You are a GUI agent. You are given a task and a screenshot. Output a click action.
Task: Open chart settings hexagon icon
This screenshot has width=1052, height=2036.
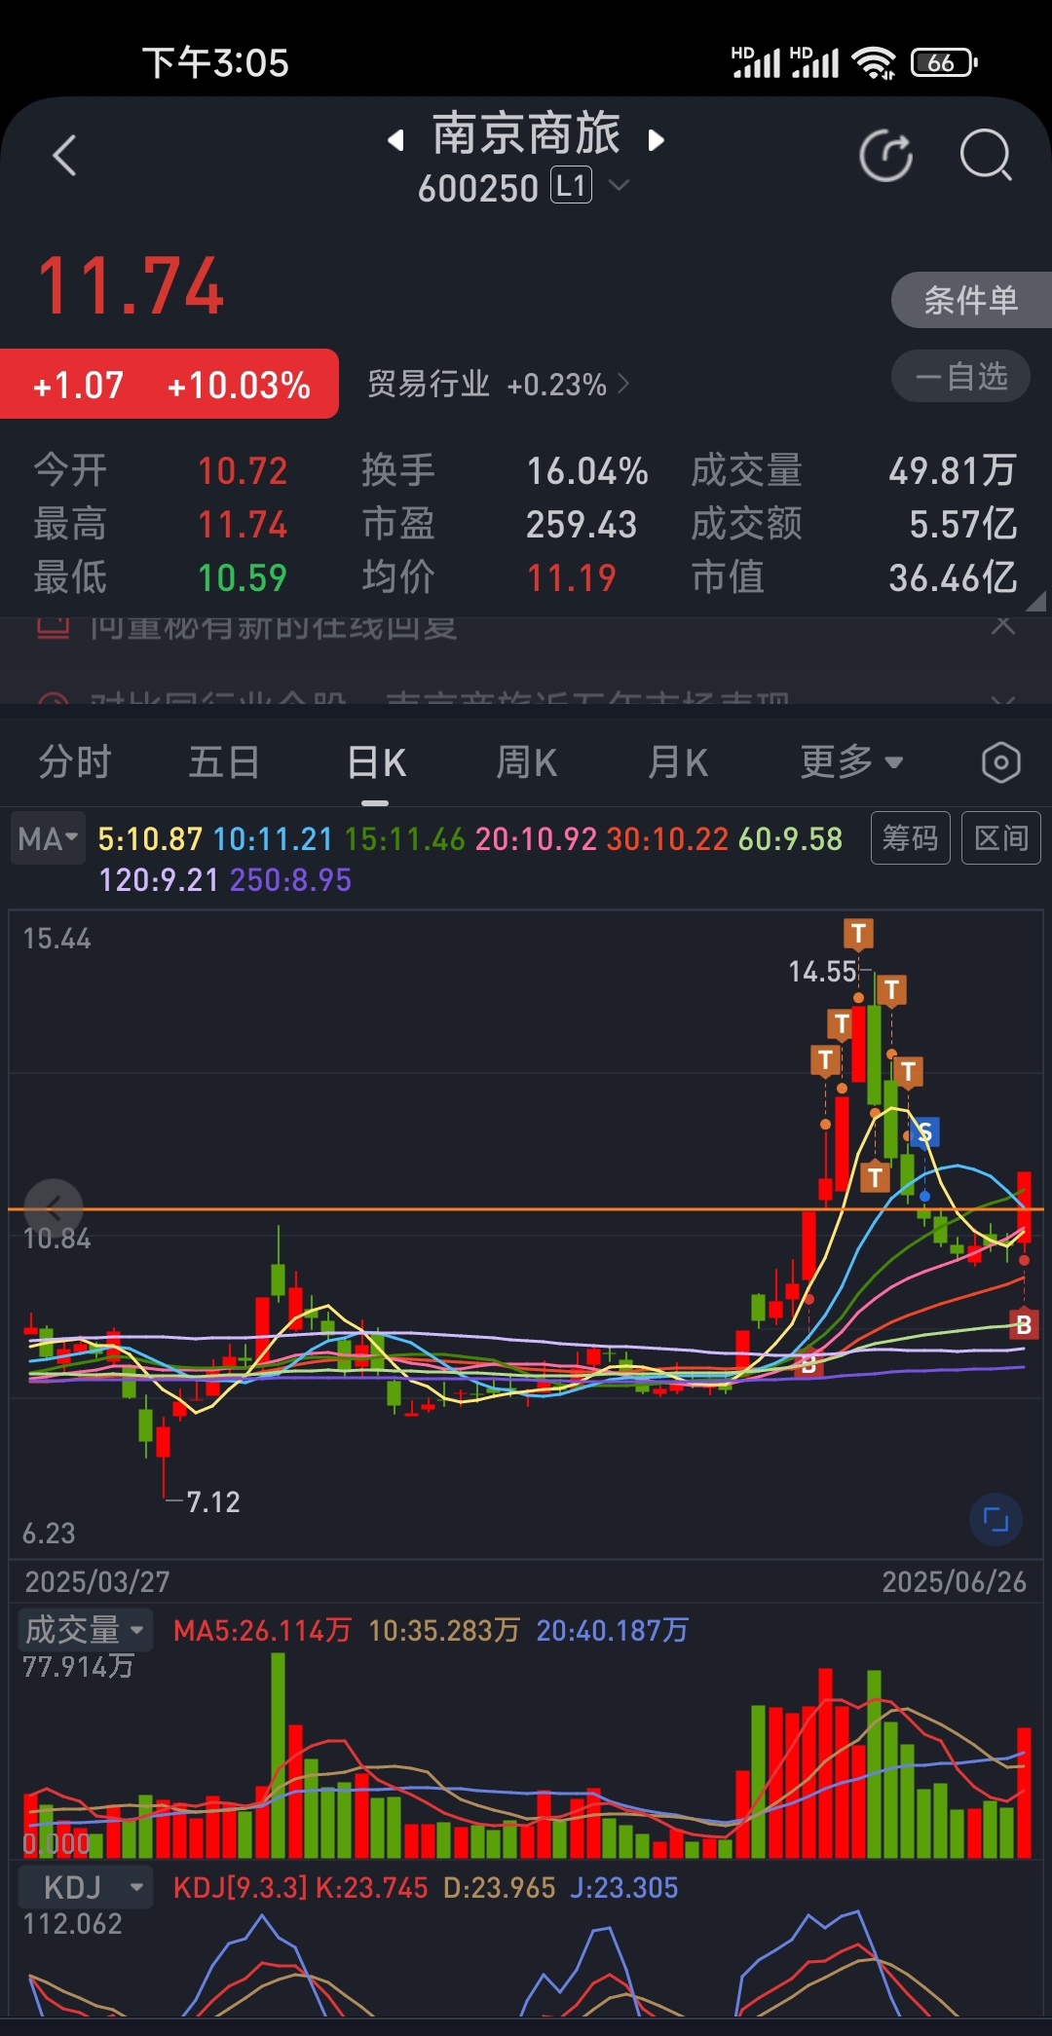pyautogui.click(x=1001, y=762)
